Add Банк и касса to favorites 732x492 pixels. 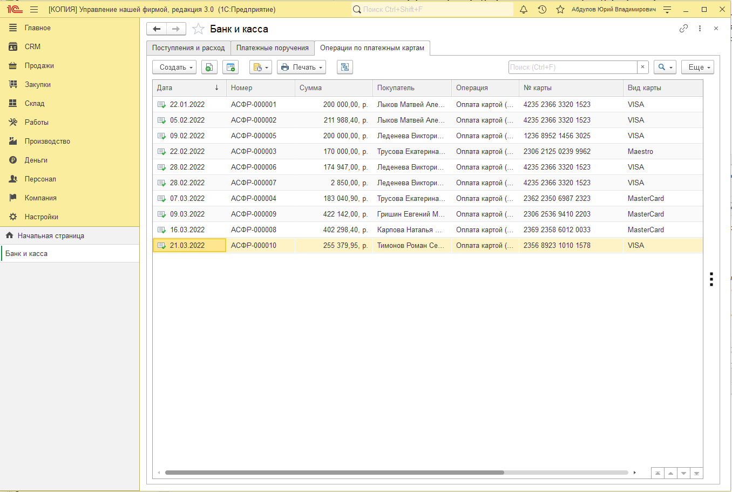[198, 29]
